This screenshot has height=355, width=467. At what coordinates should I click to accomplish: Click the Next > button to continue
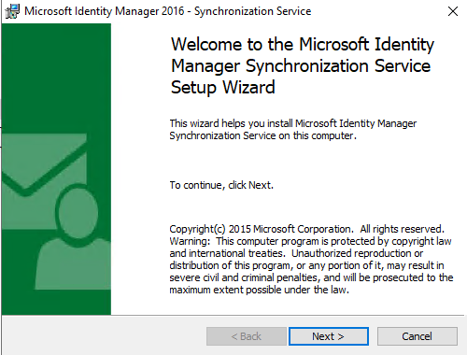(x=329, y=336)
